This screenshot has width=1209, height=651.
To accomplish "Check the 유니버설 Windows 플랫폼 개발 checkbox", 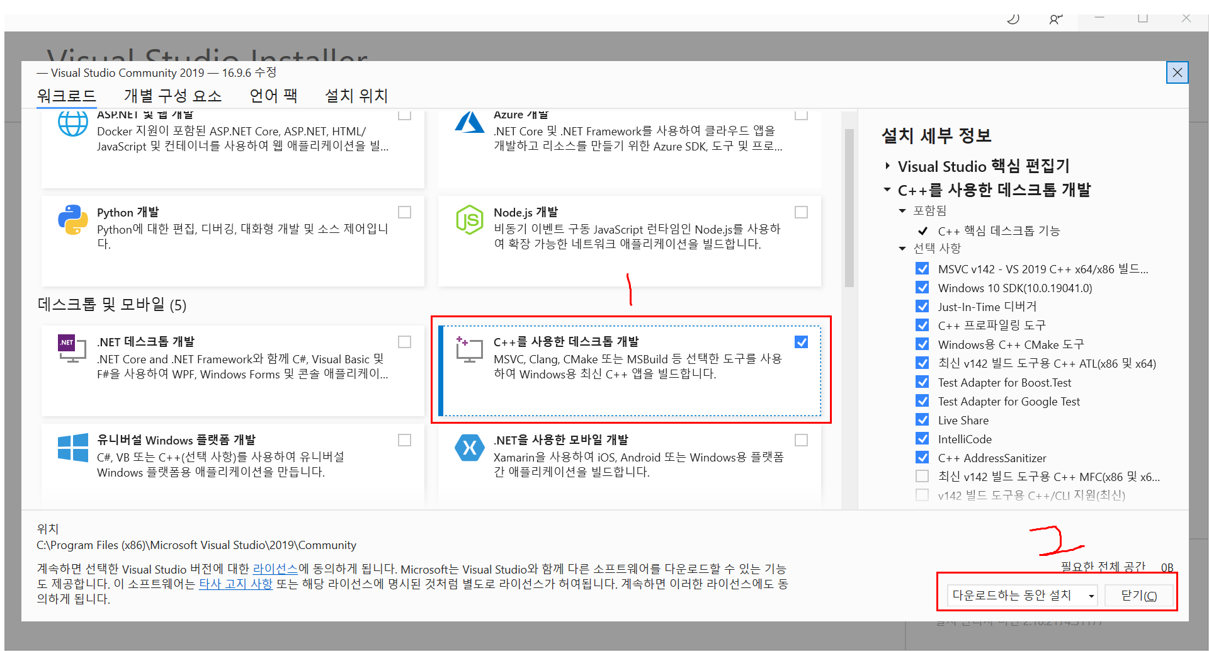I will (405, 440).
